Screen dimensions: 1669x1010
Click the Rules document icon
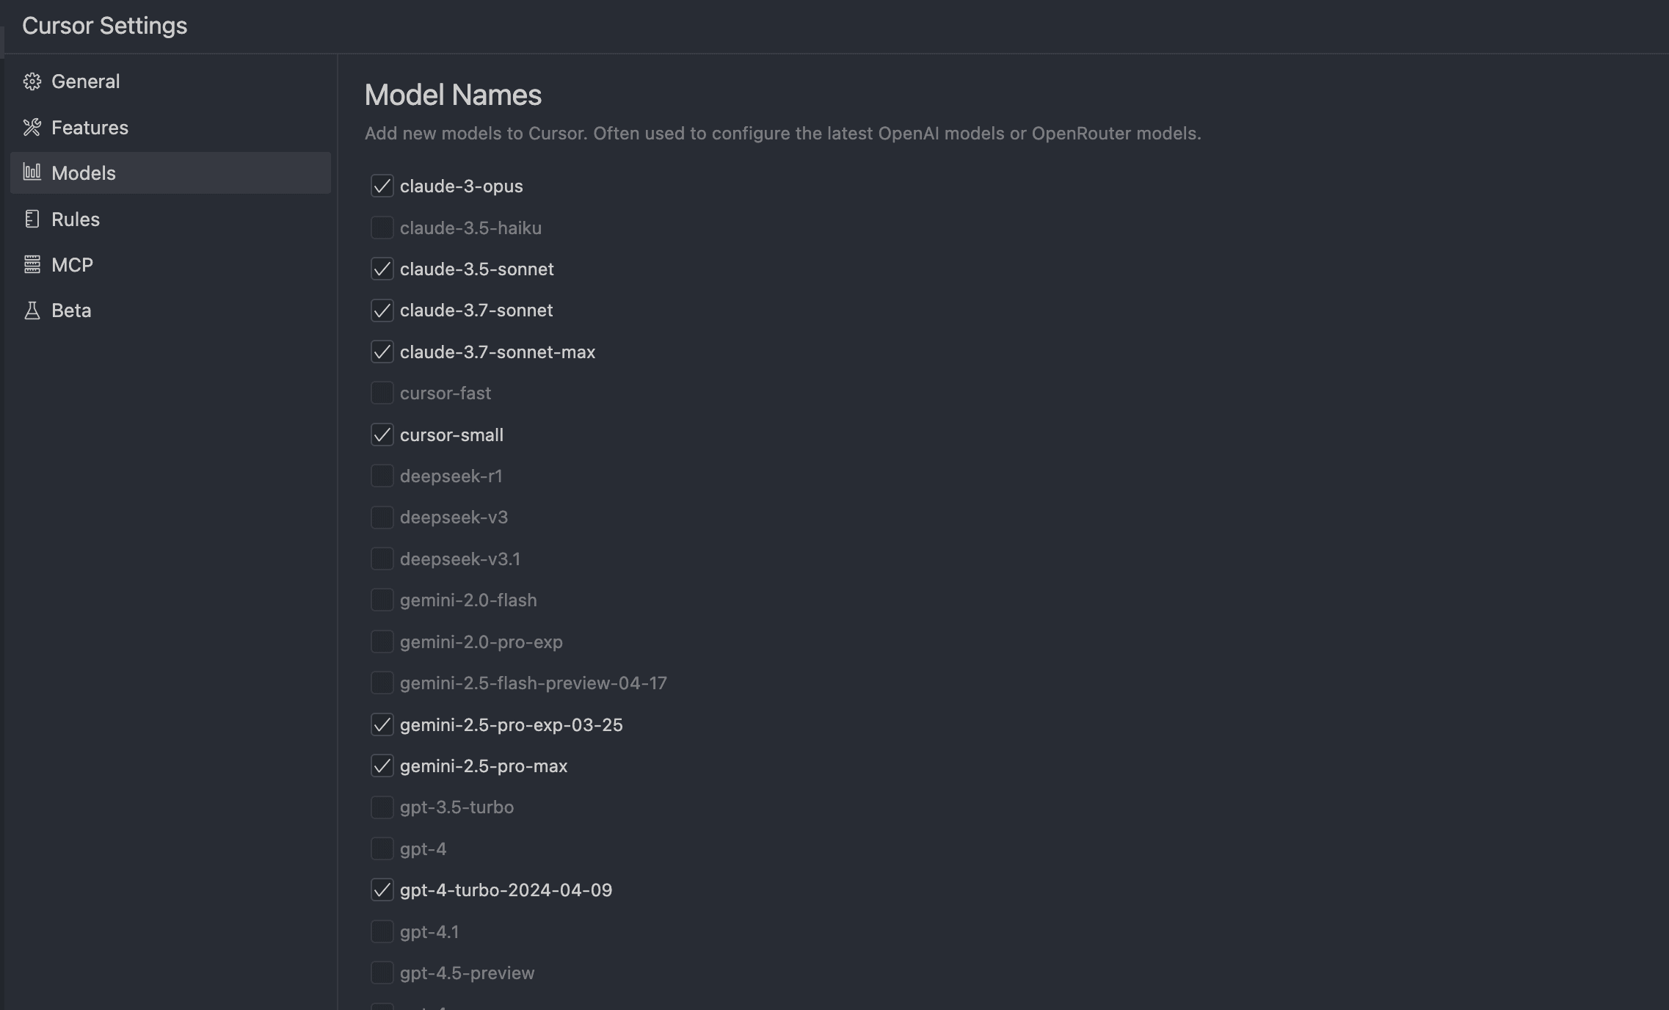pyautogui.click(x=32, y=219)
